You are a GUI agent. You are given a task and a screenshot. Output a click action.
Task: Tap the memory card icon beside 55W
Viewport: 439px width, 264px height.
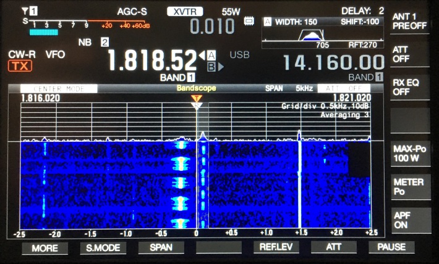249,21
